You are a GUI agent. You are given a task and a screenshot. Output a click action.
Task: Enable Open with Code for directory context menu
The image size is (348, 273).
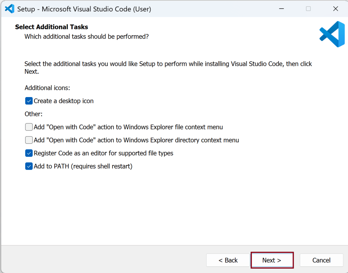[29, 140]
